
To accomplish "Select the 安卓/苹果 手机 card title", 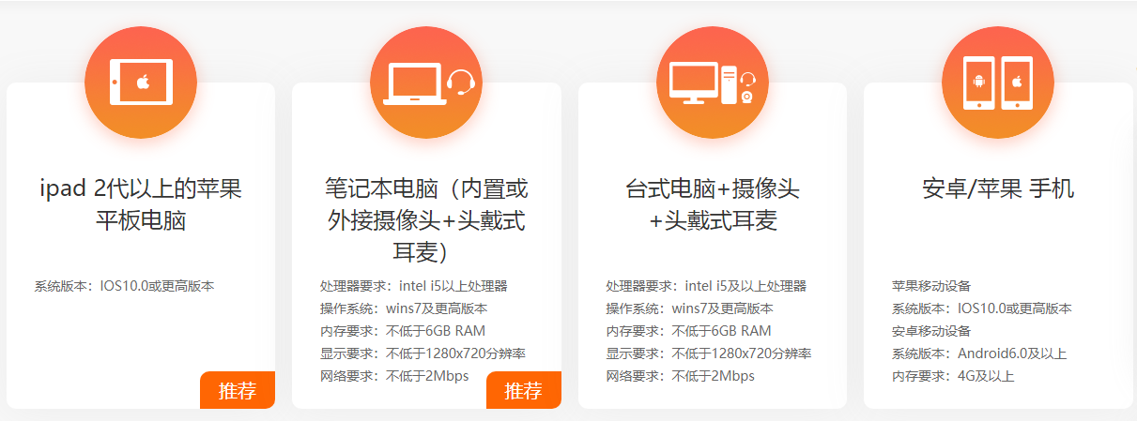I will (998, 189).
